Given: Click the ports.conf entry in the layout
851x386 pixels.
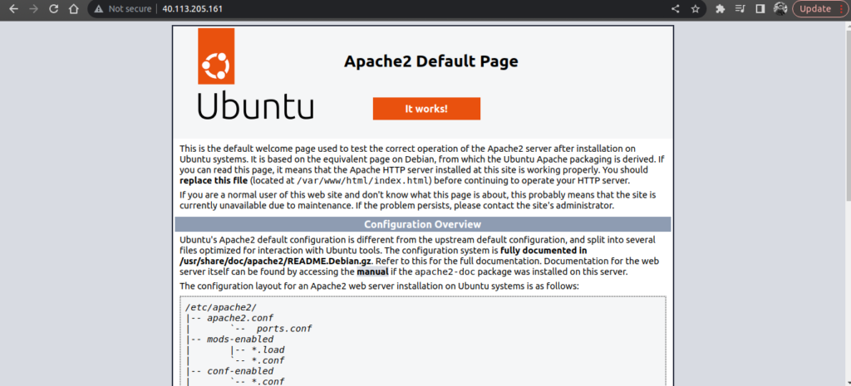Looking at the screenshot, I should (284, 329).
